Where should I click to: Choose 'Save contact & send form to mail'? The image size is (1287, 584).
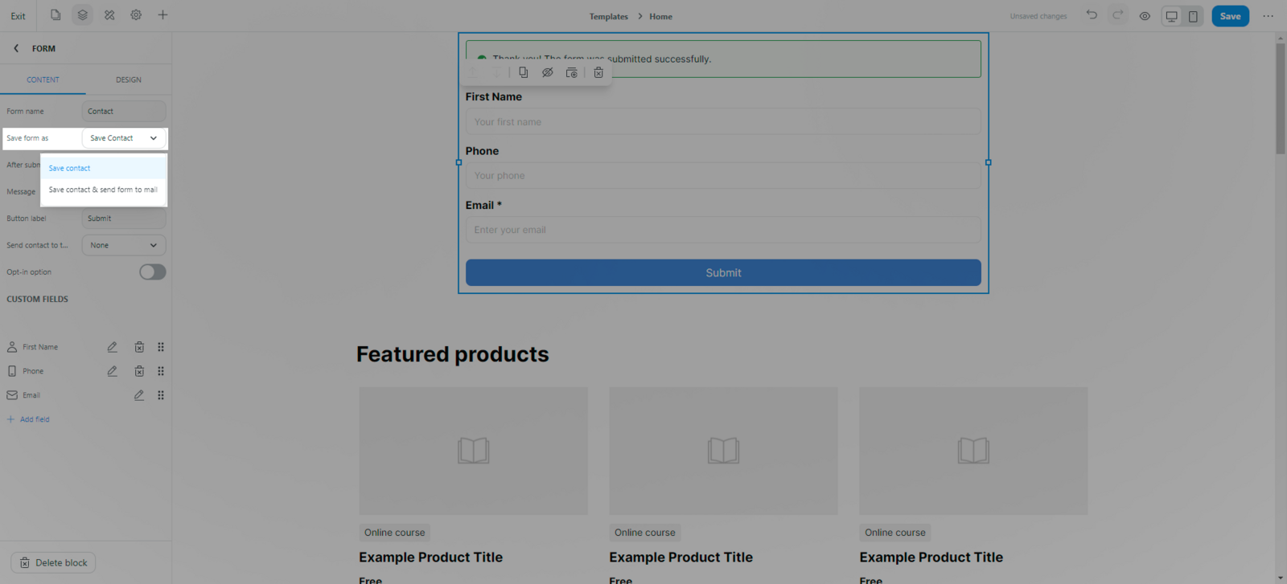(x=103, y=190)
